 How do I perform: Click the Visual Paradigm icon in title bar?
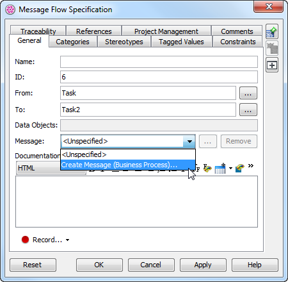click(x=10, y=10)
